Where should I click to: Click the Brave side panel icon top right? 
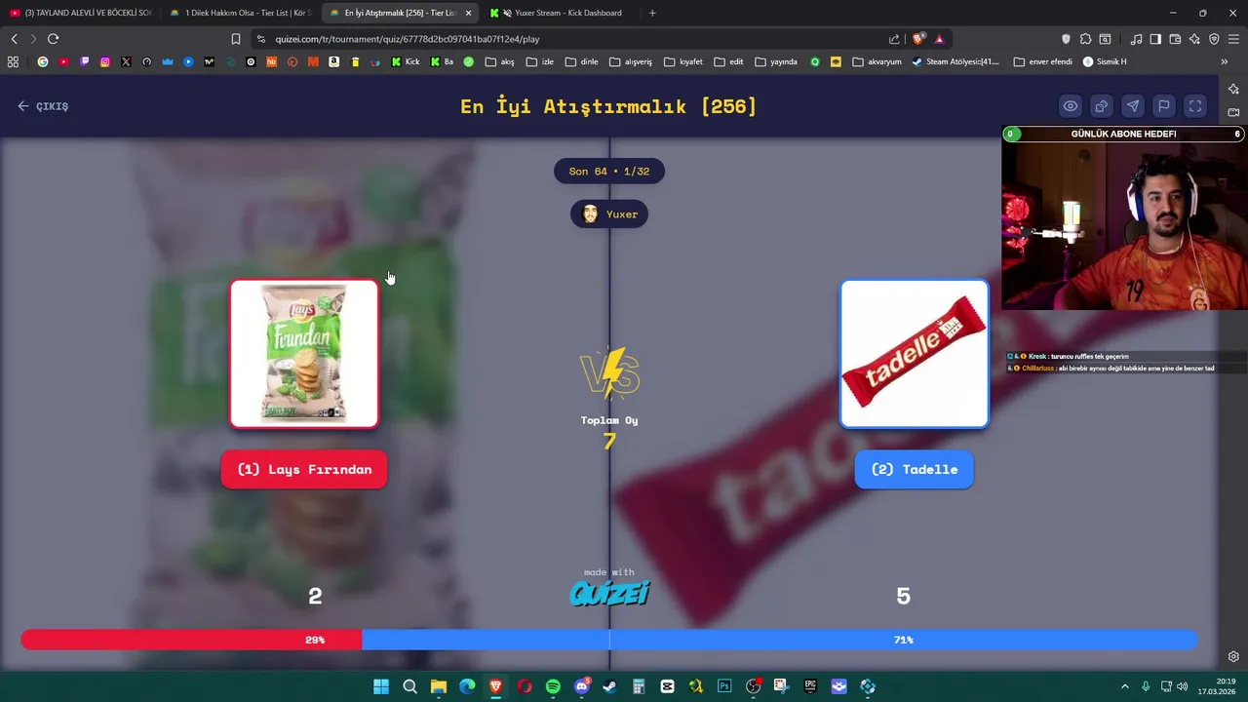1233,89
